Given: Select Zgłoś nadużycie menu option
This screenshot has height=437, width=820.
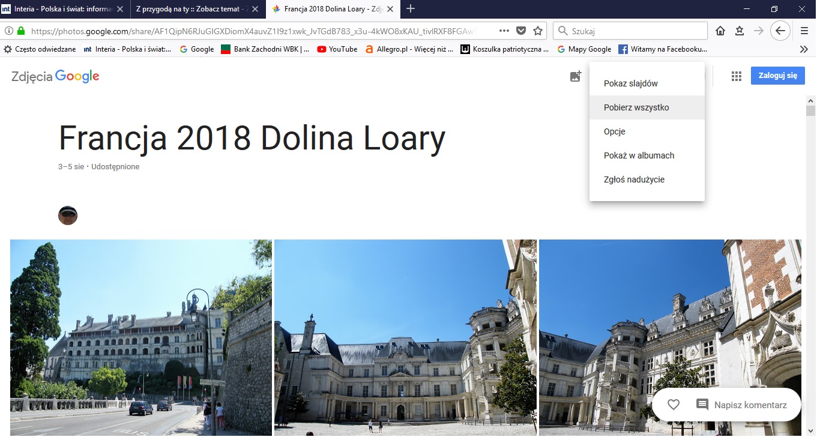Looking at the screenshot, I should click(634, 179).
